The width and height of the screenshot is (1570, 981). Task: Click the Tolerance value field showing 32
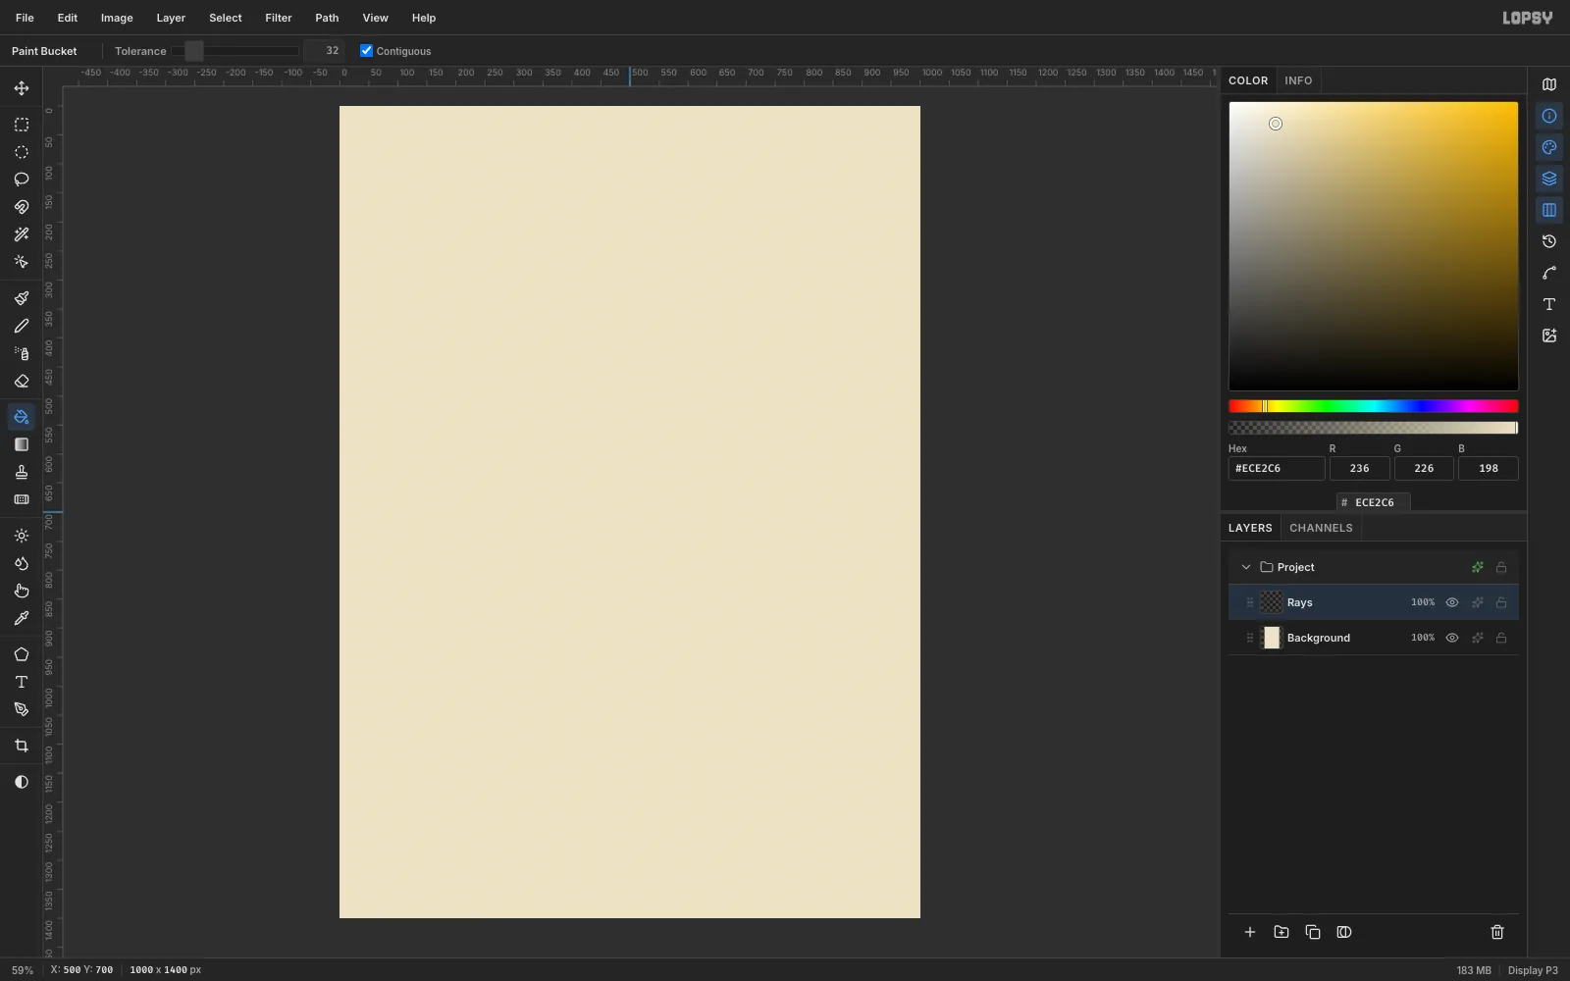(x=324, y=51)
